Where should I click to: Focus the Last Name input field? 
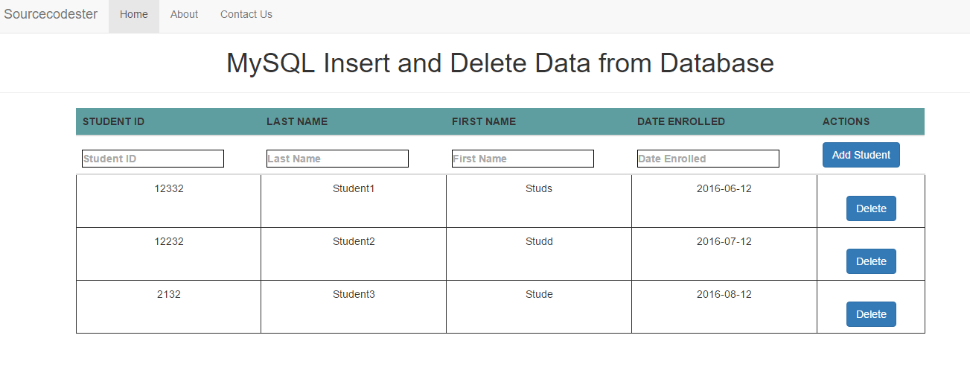337,159
